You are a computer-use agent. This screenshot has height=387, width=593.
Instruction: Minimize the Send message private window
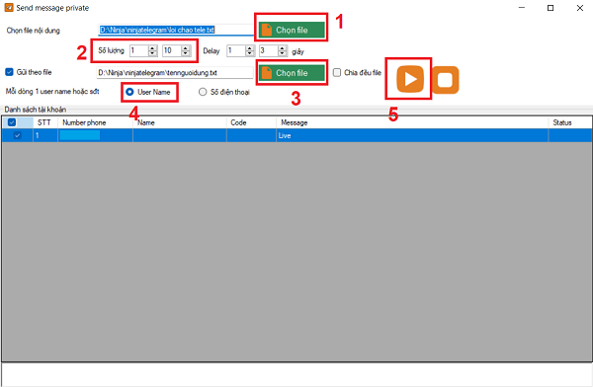522,8
